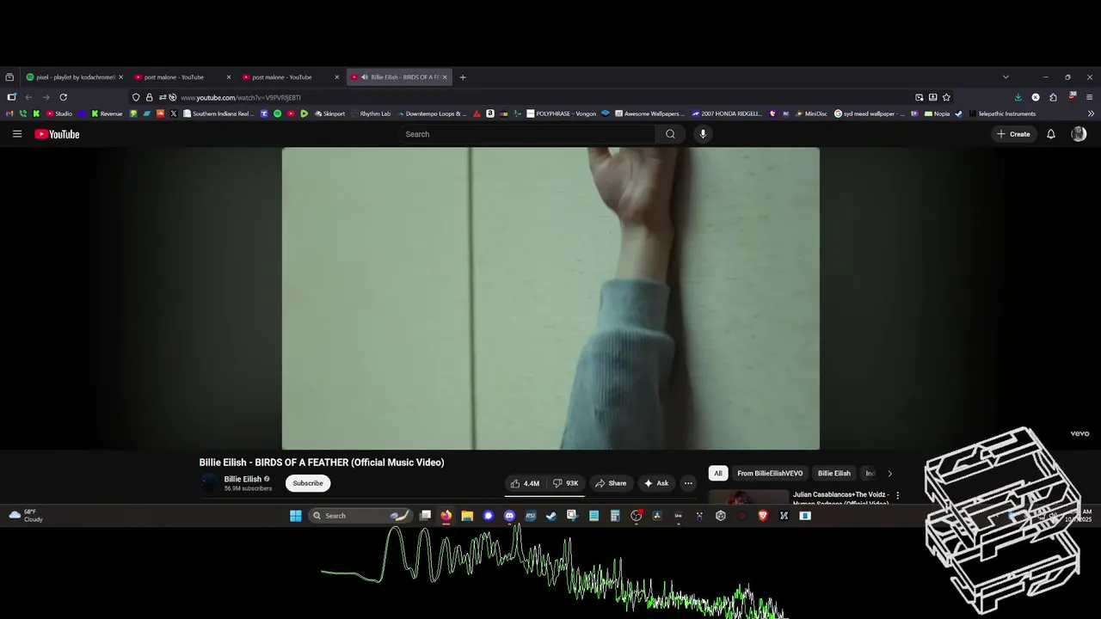Viewport: 1101px width, 619px height.
Task: Open Steam from the taskbar
Action: coord(551,516)
